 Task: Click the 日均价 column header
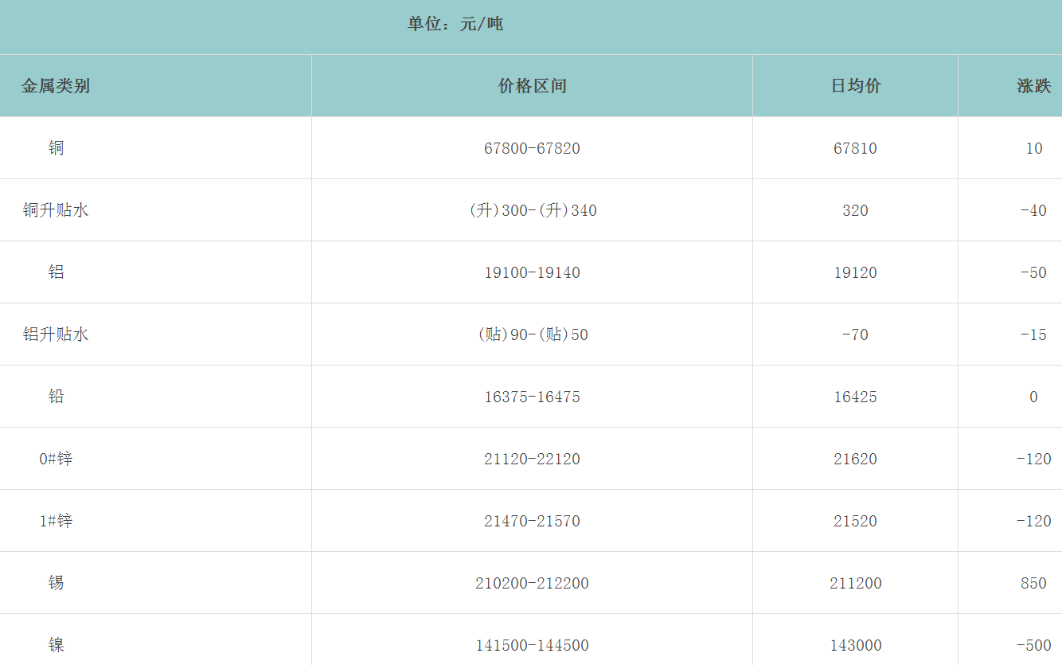[856, 86]
